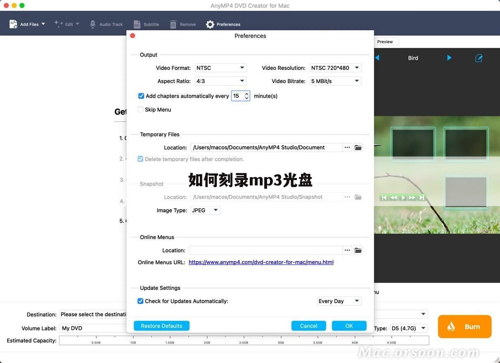Click the Restore Defaults button
The image size is (500, 363).
pyautogui.click(x=161, y=326)
